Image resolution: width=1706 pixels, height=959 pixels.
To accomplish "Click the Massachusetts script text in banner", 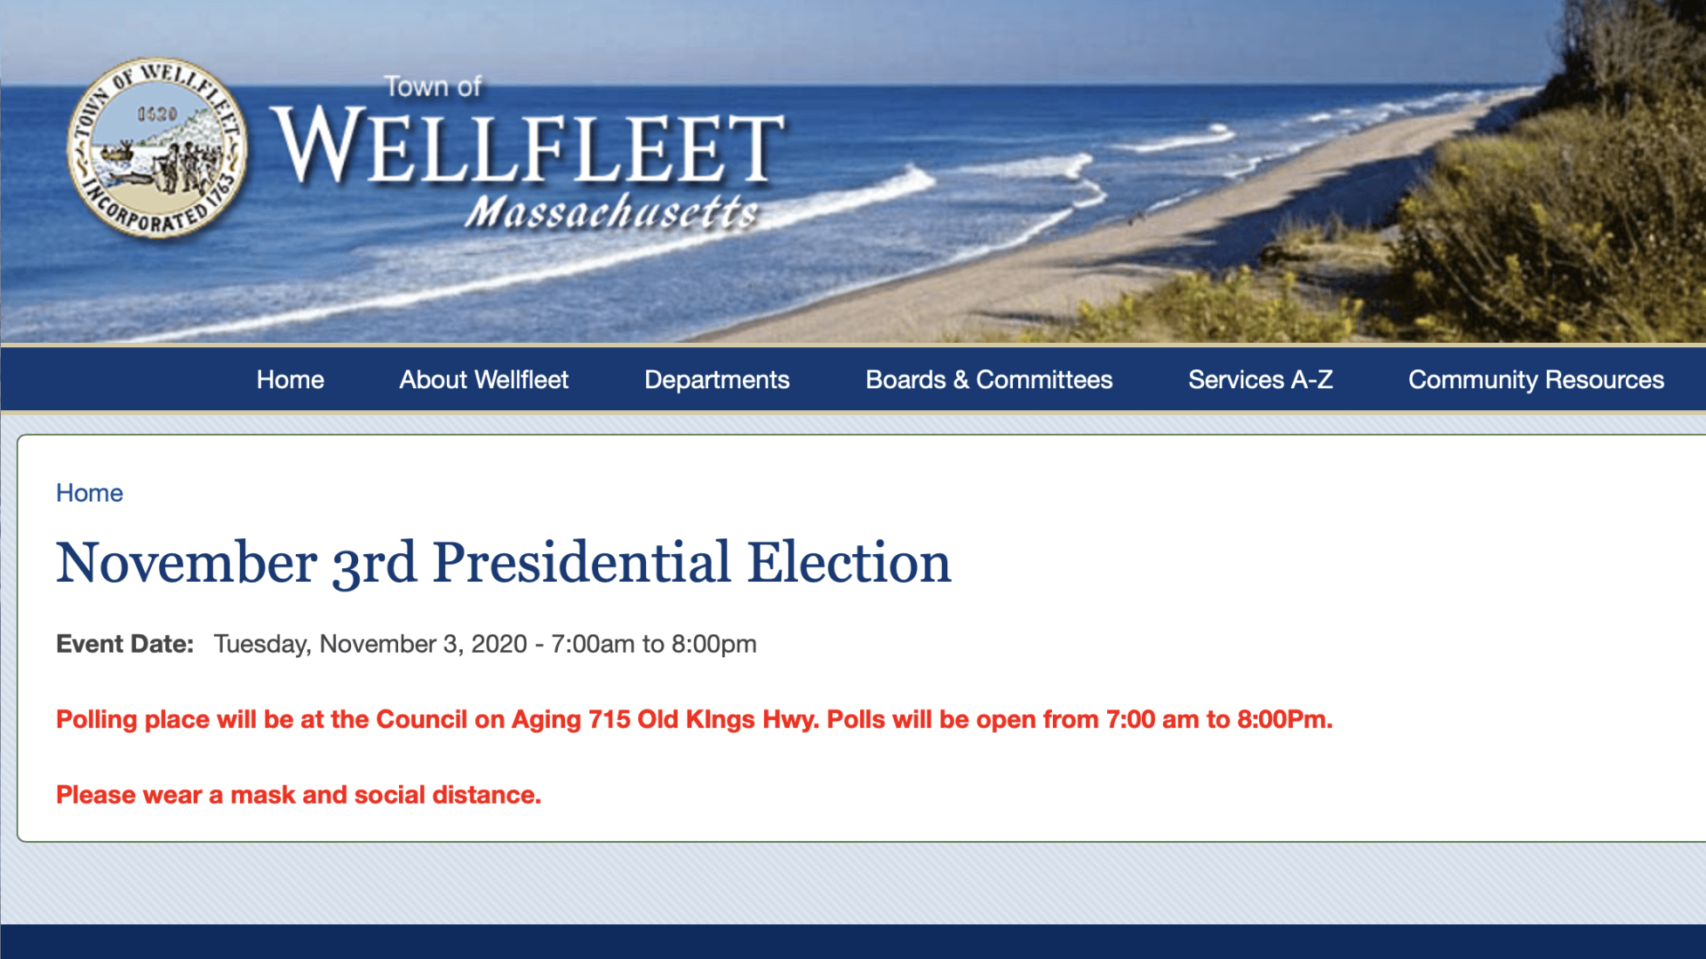I will pos(611,213).
